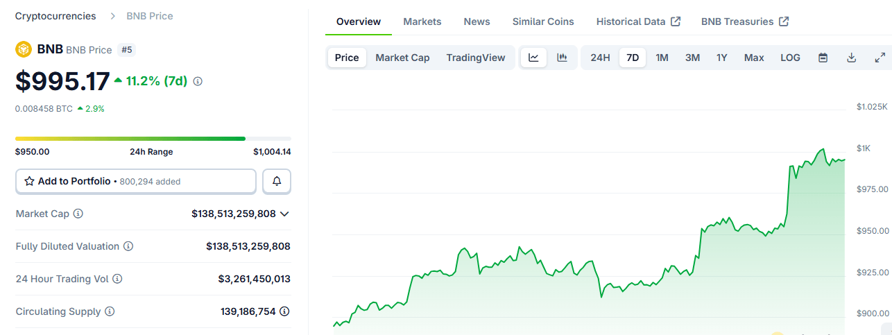Click external link icon beside BNB Treasuries
This screenshot has height=335, width=892.
pos(784,22)
